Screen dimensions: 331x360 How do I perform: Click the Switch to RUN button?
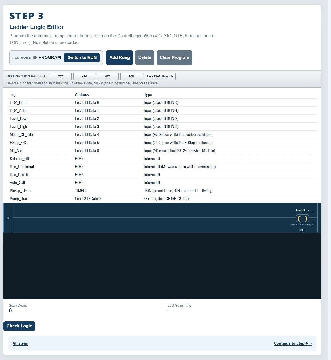82,58
